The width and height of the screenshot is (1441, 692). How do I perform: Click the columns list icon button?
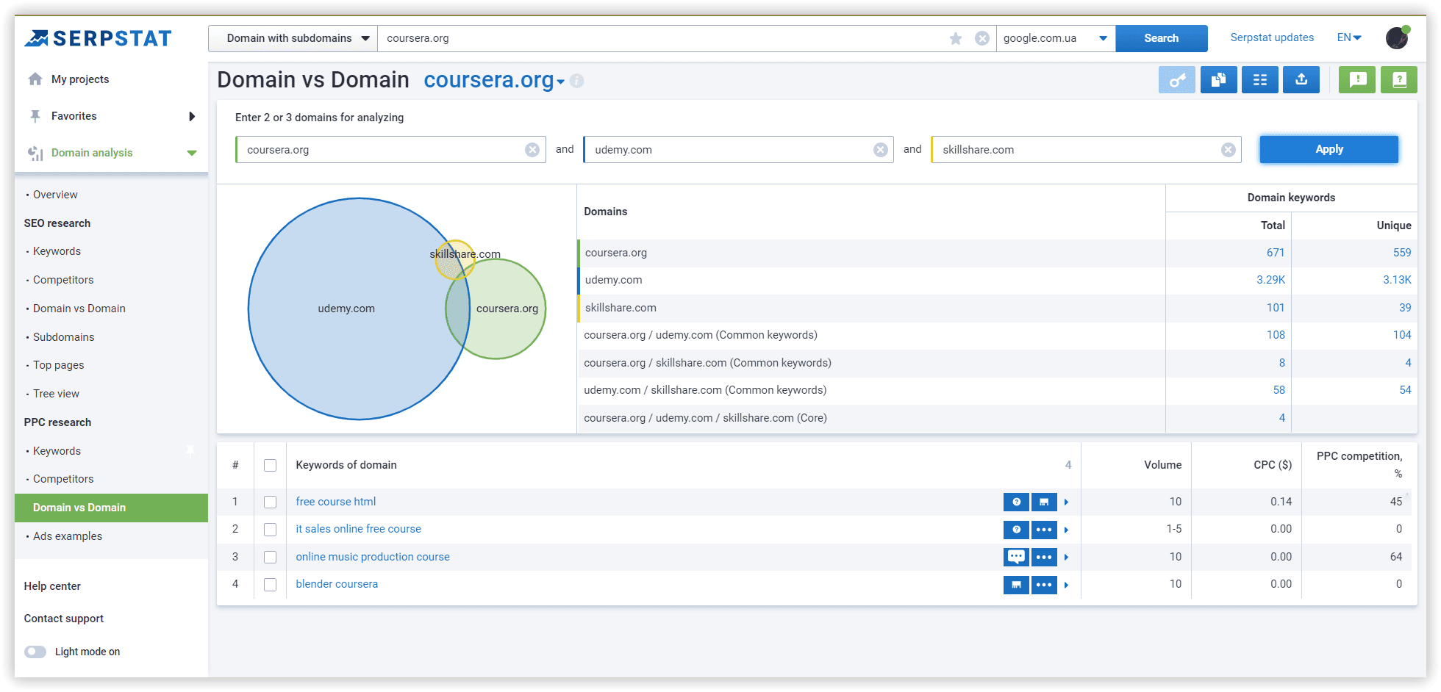pos(1260,79)
